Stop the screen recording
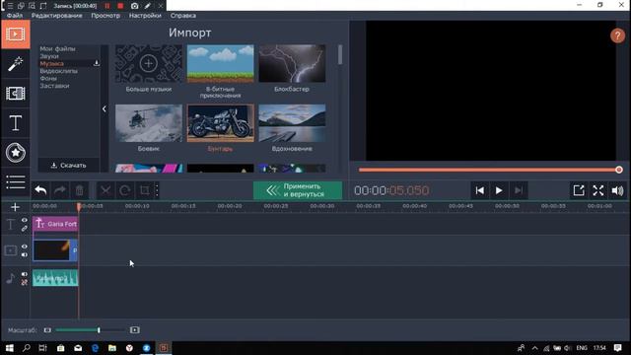Screen dimensions: 631x355 click(x=120, y=6)
